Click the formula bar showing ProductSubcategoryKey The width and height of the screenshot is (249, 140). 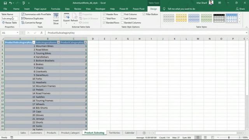click(145, 33)
